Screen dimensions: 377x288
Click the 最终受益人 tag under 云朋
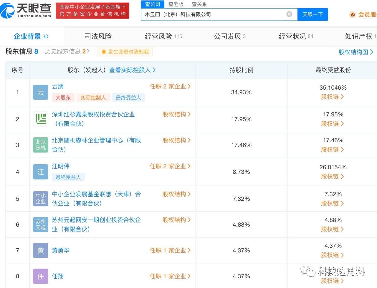pyautogui.click(x=128, y=98)
